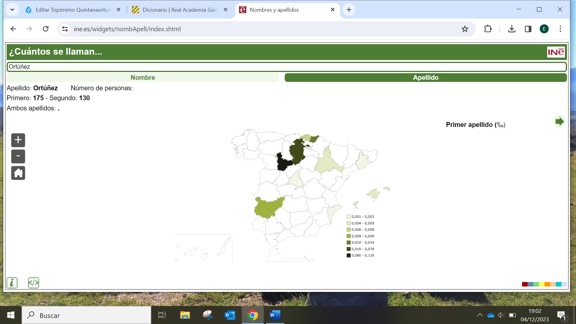
Task: Open the embed code icon
Action: (x=33, y=283)
